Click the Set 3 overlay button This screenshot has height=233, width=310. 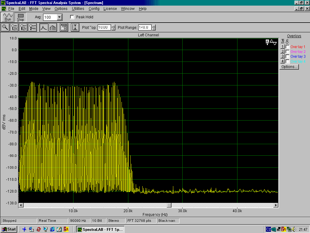(x=282, y=57)
